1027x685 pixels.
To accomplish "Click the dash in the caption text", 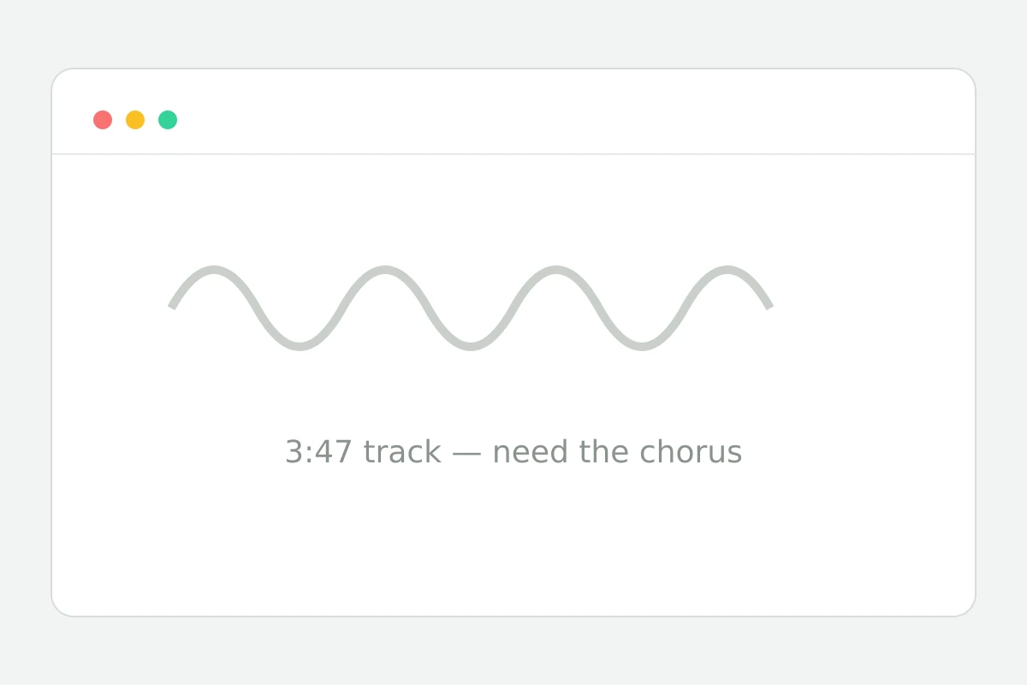I will click(x=467, y=454).
